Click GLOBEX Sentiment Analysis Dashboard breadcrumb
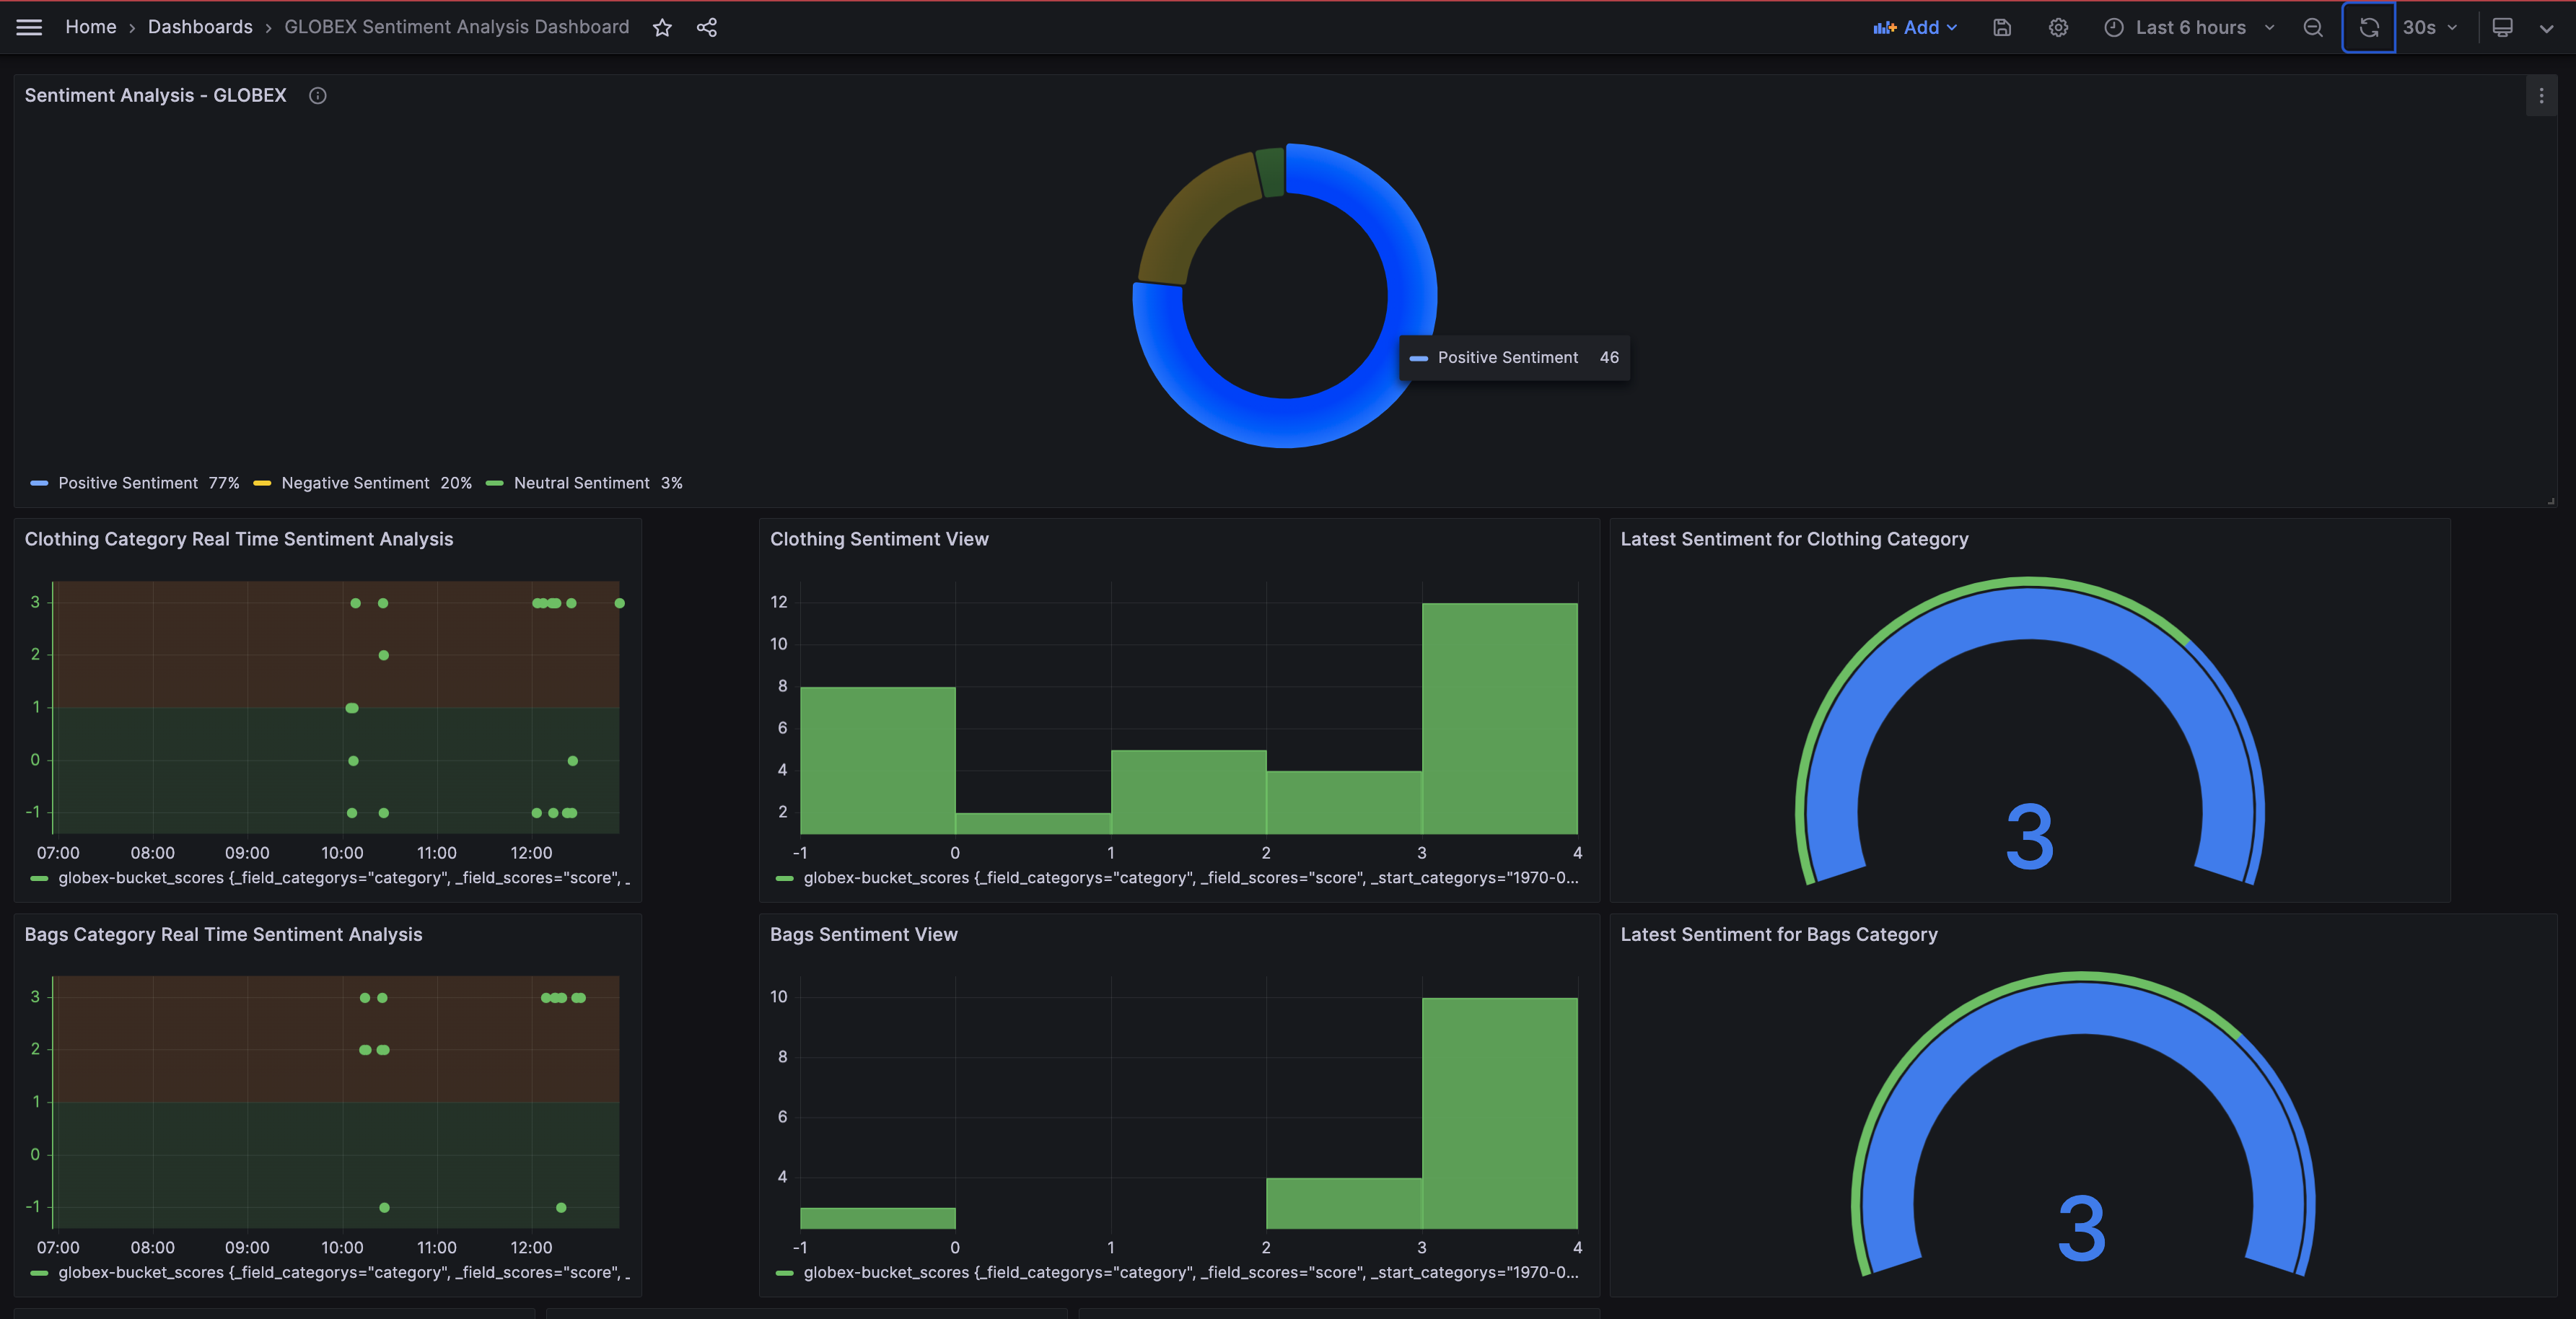Image resolution: width=2576 pixels, height=1319 pixels. [457, 27]
